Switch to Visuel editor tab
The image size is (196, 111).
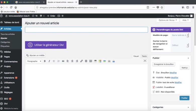(136, 56)
